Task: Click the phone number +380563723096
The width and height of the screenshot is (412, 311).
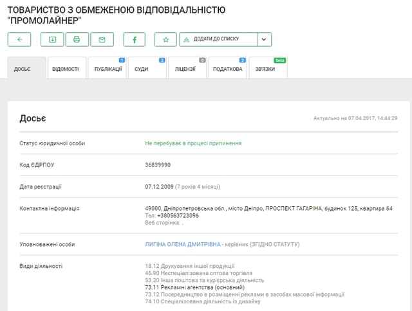Action: point(178,215)
